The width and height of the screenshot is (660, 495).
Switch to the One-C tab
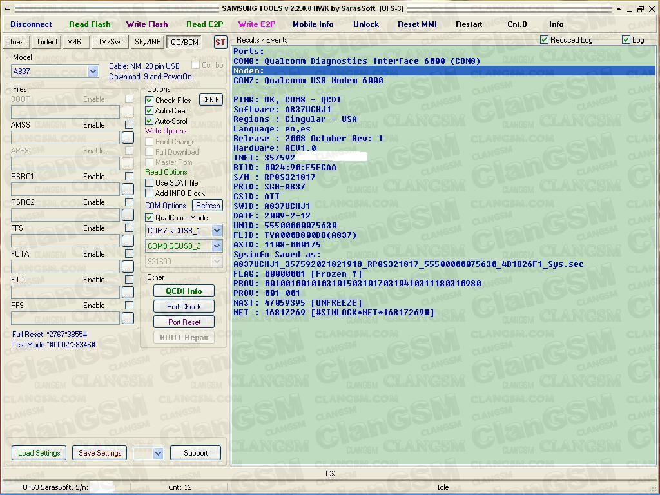click(17, 42)
